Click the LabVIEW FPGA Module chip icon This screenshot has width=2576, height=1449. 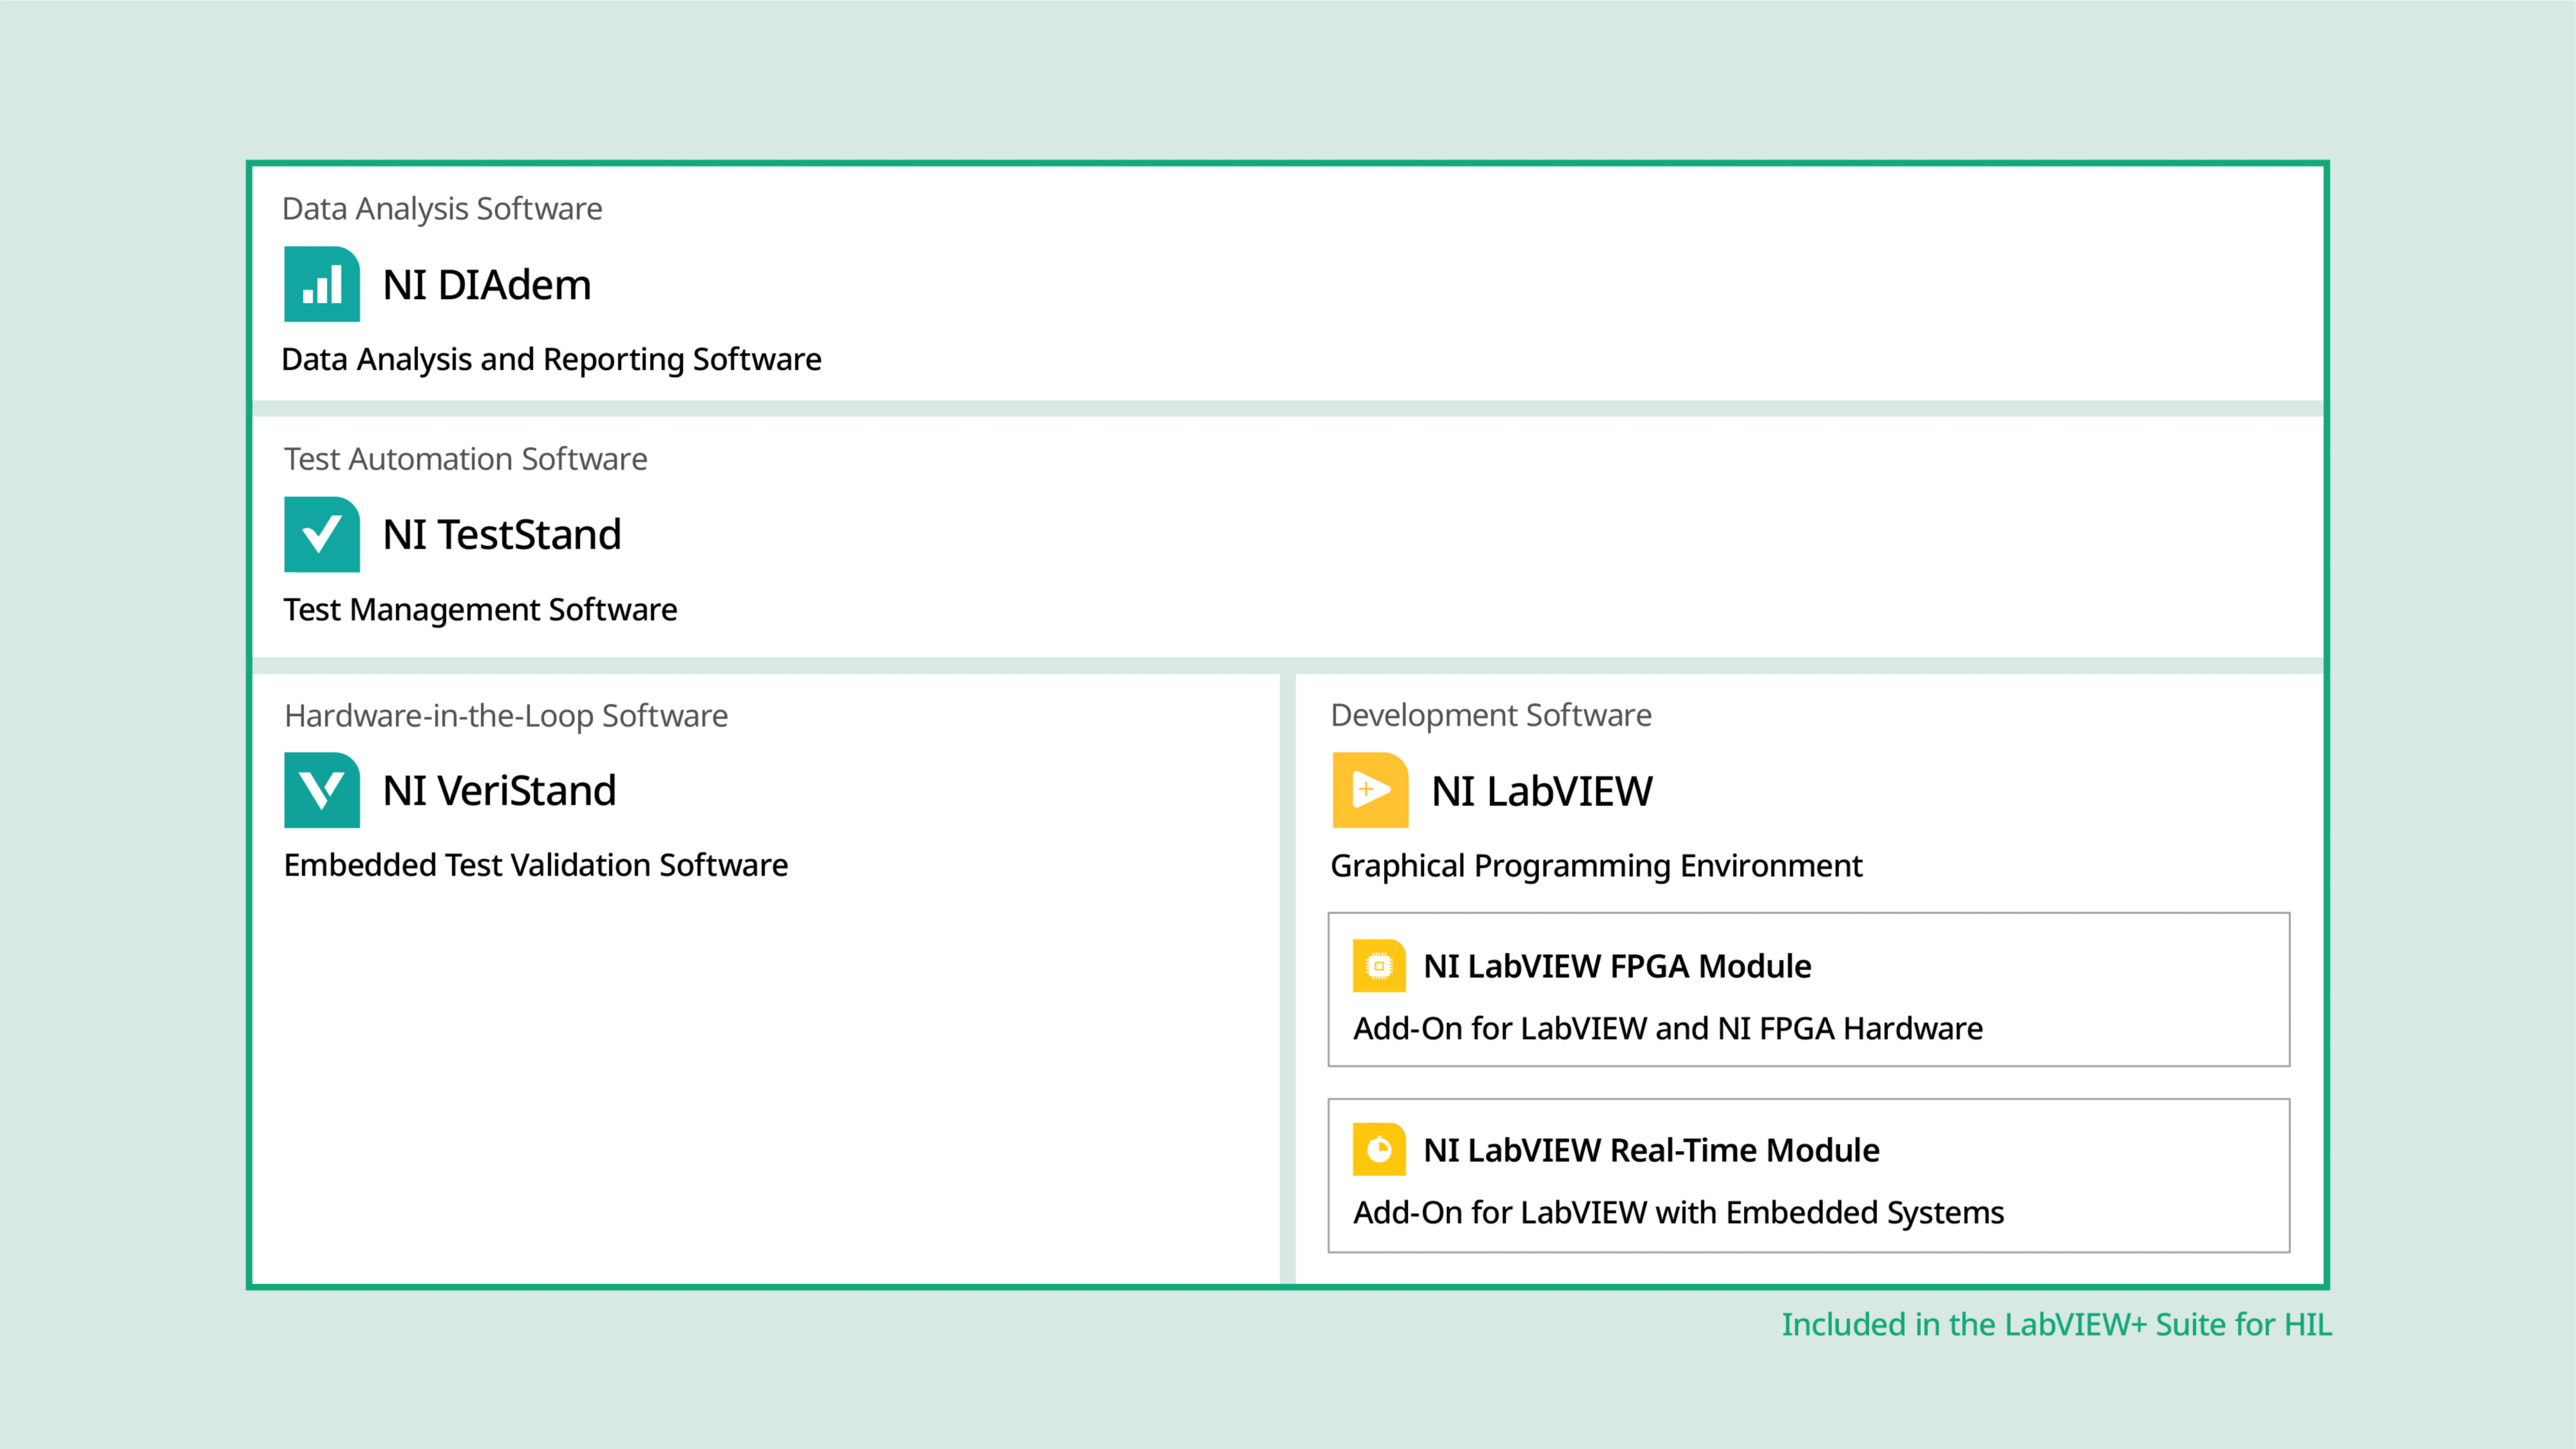click(1379, 966)
